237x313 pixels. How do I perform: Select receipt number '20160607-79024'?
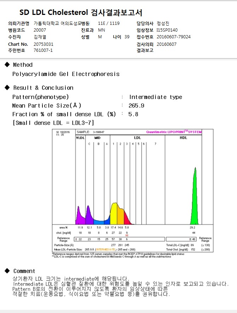pos(174,37)
